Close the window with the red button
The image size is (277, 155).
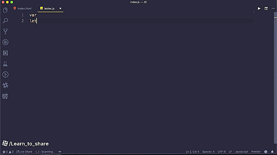point(3,2)
